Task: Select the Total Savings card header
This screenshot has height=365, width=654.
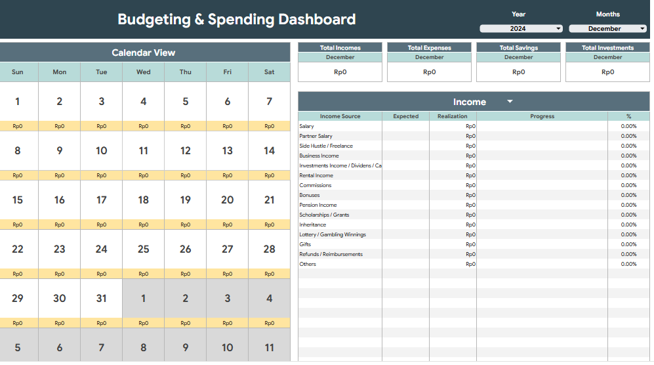Action: pyautogui.click(x=518, y=48)
